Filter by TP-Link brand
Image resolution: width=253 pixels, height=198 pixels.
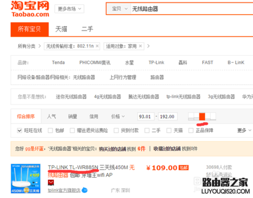coord(156,63)
